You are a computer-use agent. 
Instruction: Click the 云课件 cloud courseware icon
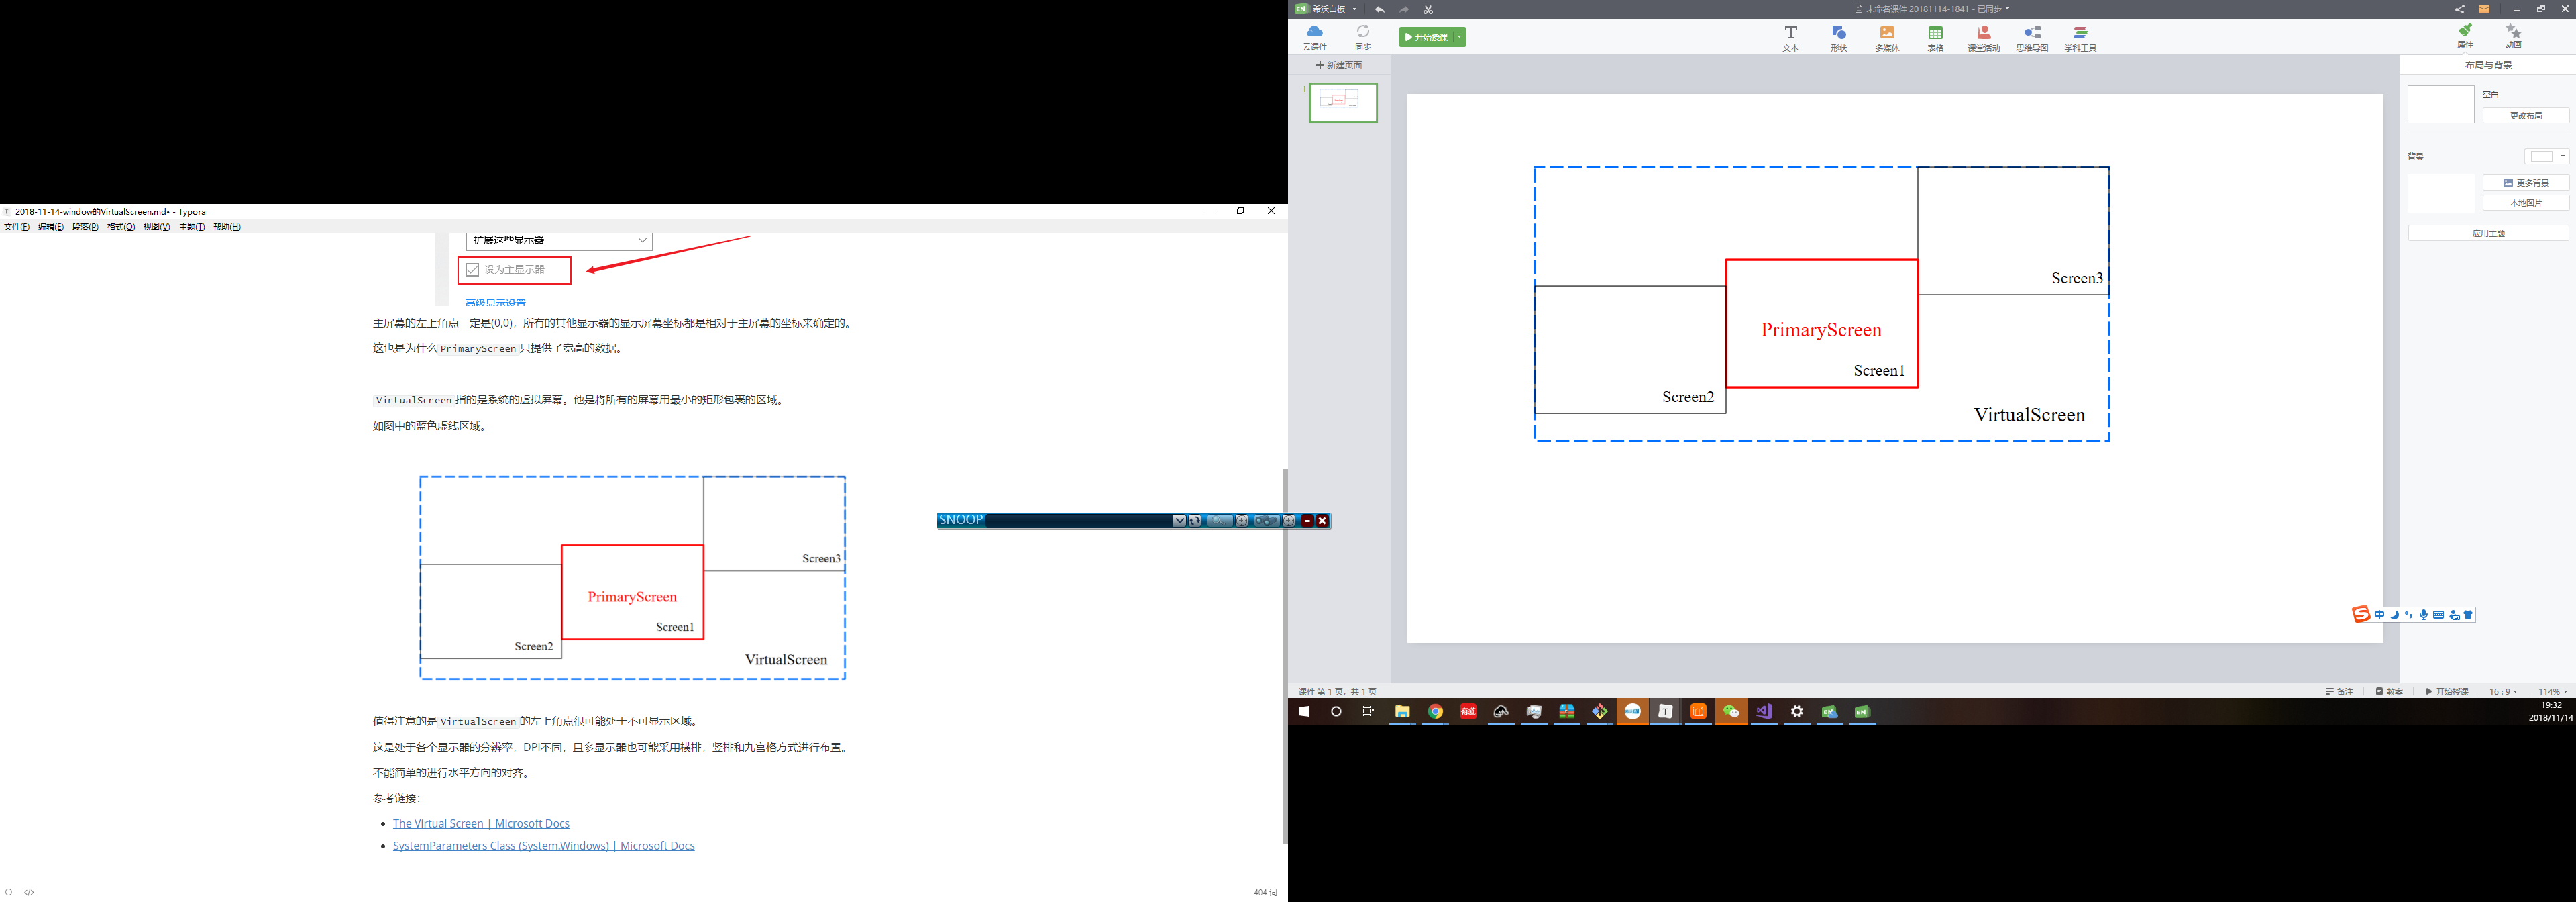coord(1314,38)
